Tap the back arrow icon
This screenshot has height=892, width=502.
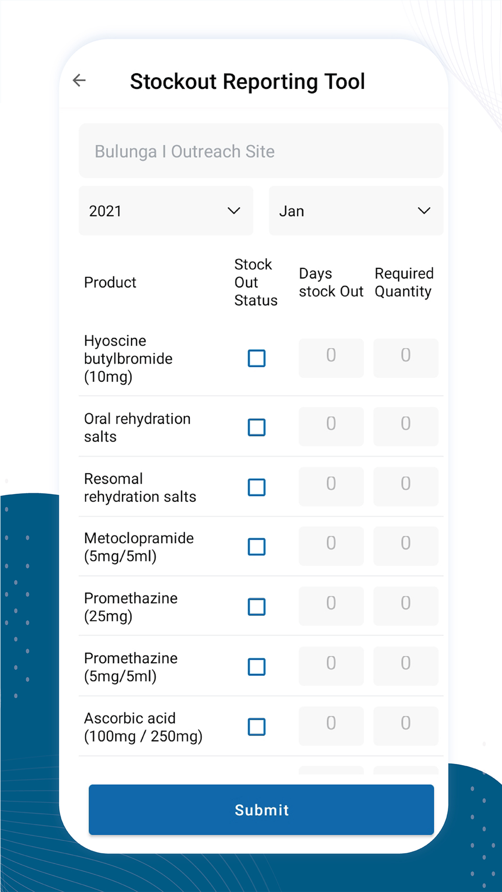pyautogui.click(x=79, y=80)
